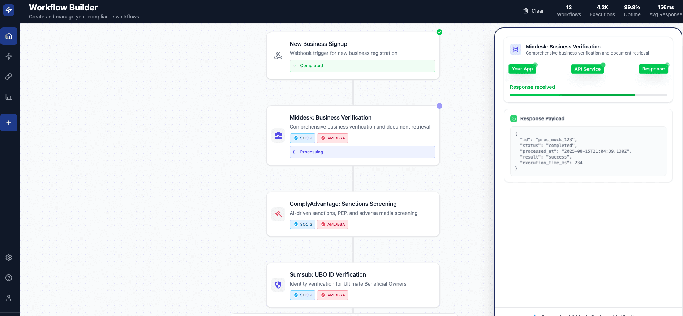Click the SOC 2 badge on Sumsub node
Image resolution: width=683 pixels, height=316 pixels.
(303, 295)
